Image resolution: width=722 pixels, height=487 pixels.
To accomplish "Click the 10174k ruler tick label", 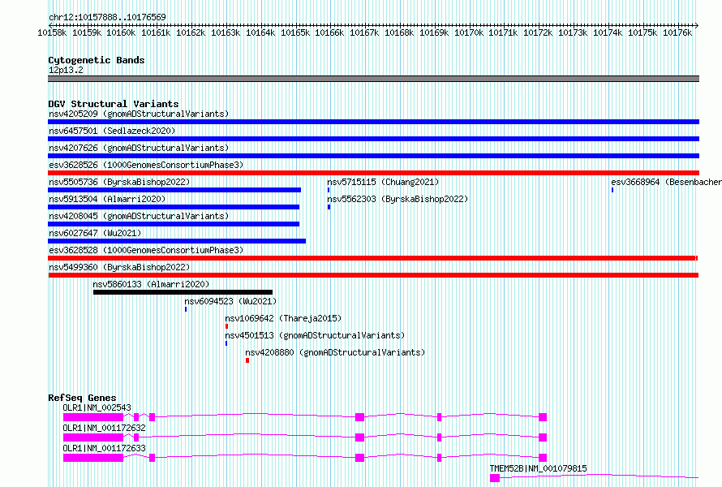I will tap(608, 32).
